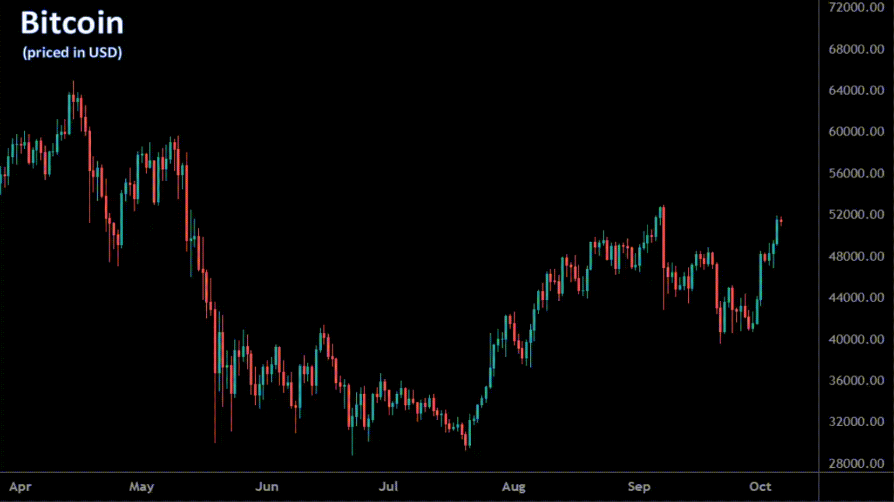Image resolution: width=894 pixels, height=502 pixels.
Task: Select the '(priced in USD)' subtitle
Action: pyautogui.click(x=72, y=53)
